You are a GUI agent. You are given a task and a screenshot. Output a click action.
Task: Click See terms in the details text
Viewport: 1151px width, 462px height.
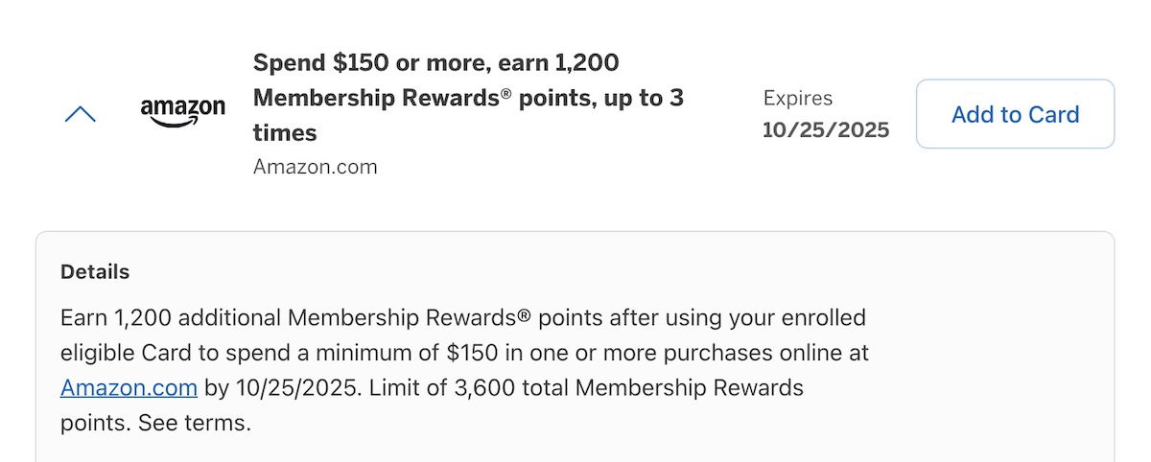195,423
